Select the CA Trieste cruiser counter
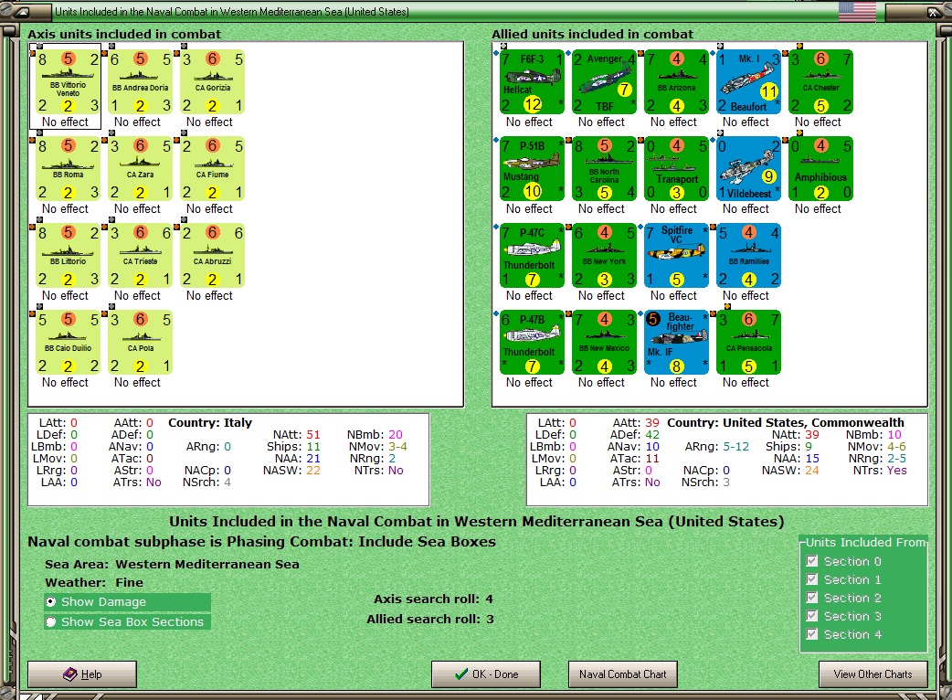 [141, 256]
